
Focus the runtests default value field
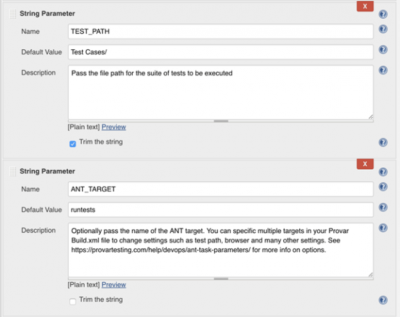click(x=221, y=210)
